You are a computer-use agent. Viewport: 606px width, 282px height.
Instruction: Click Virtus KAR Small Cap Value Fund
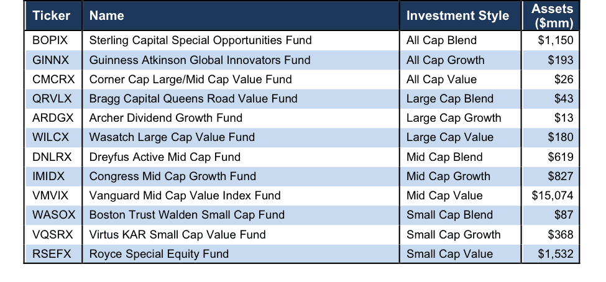(x=177, y=235)
